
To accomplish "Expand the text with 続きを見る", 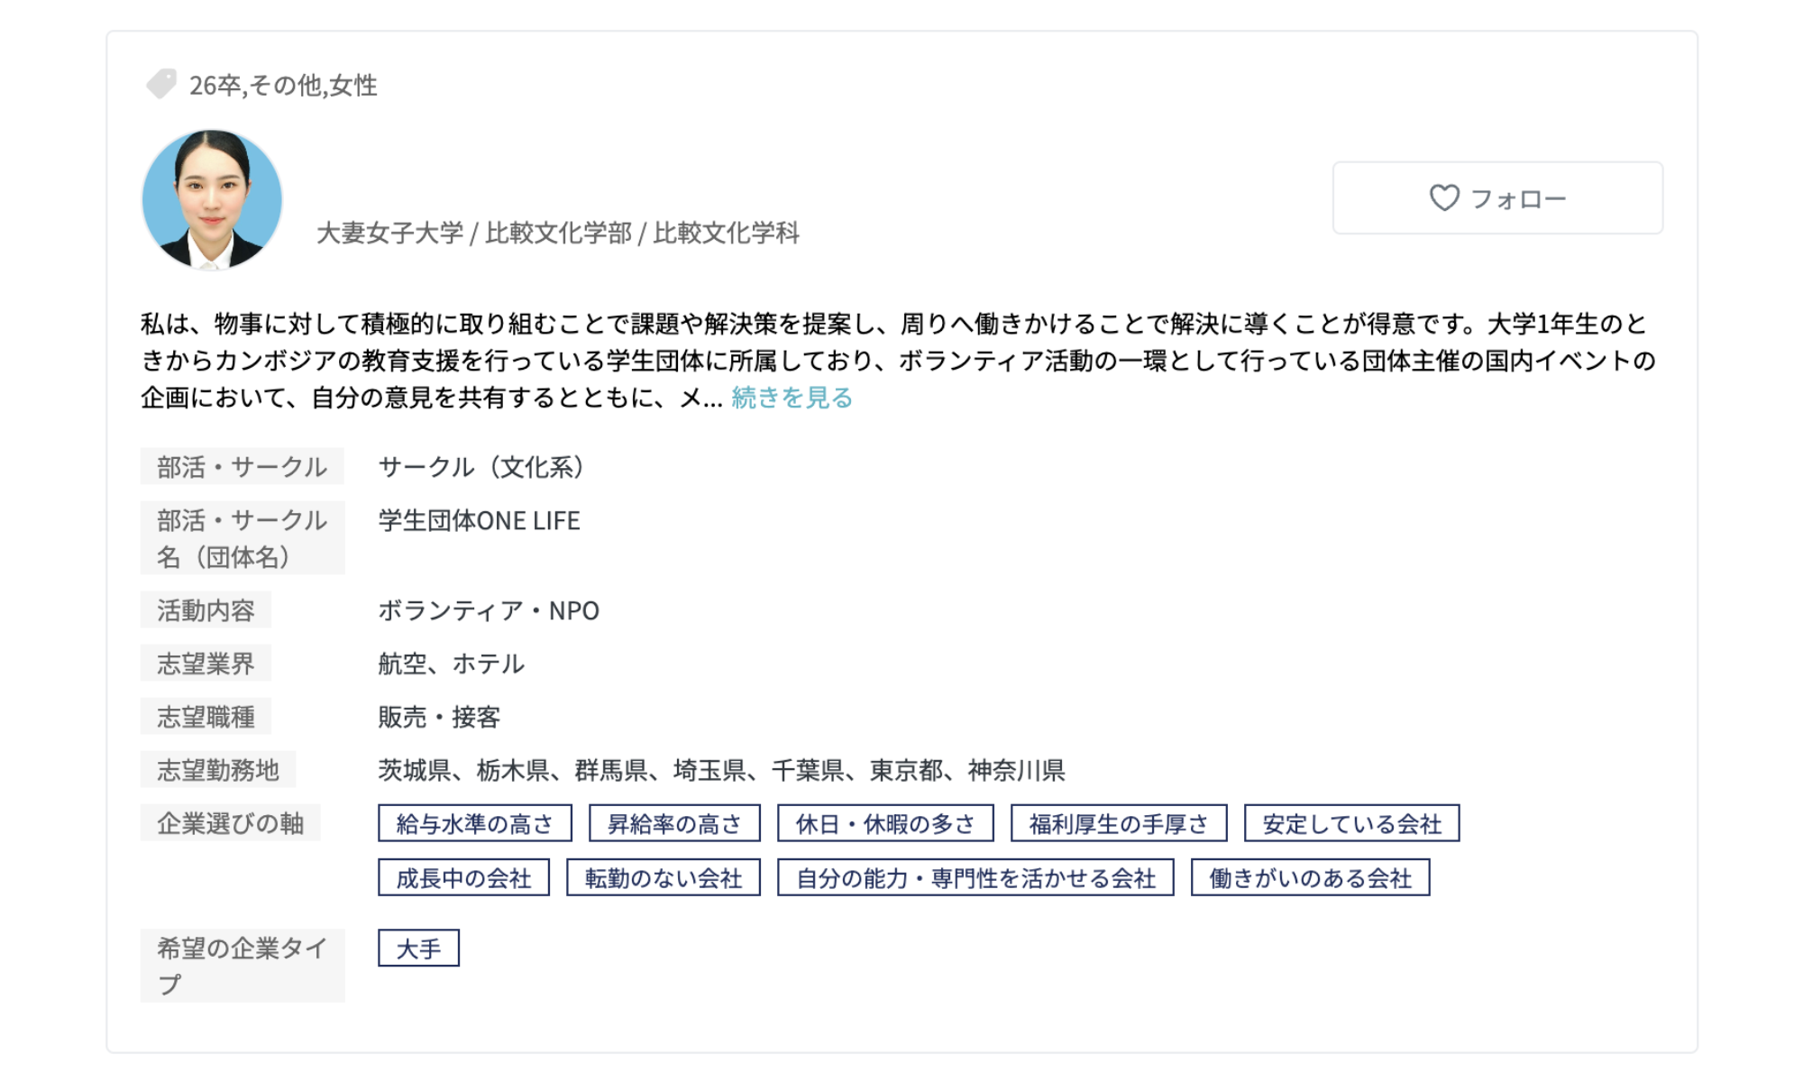I will [x=792, y=398].
